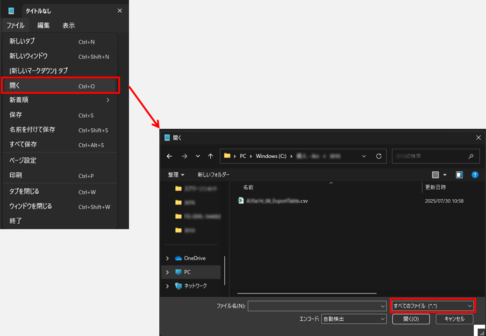
Task: Open the 編集 menu
Action: pos(43,25)
